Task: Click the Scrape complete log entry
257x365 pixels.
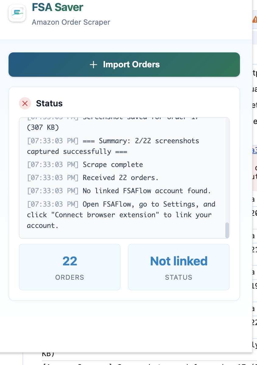Action: pyautogui.click(x=112, y=165)
